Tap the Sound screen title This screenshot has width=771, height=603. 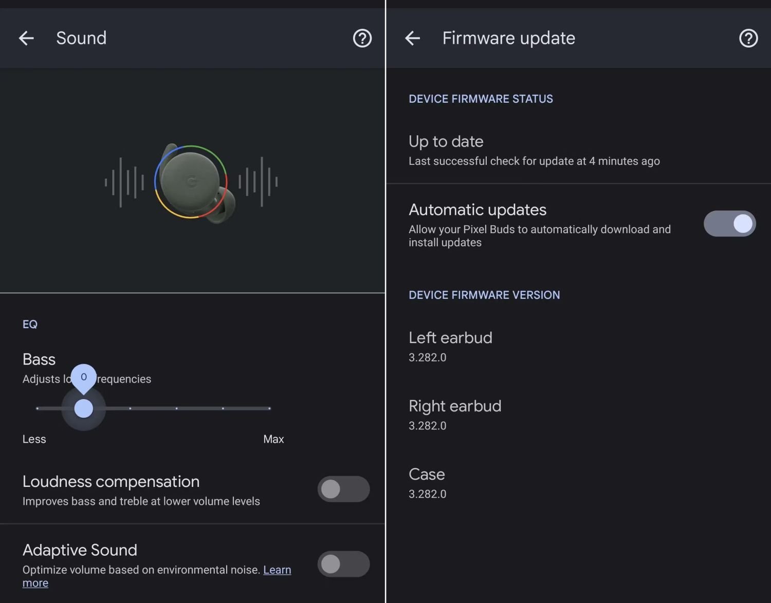coord(81,38)
